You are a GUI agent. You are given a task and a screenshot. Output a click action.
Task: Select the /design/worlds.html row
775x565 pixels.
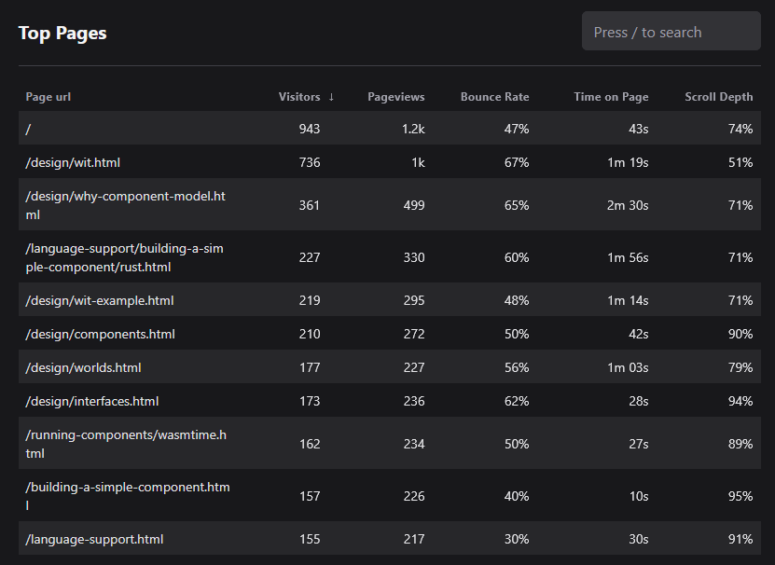pos(83,367)
